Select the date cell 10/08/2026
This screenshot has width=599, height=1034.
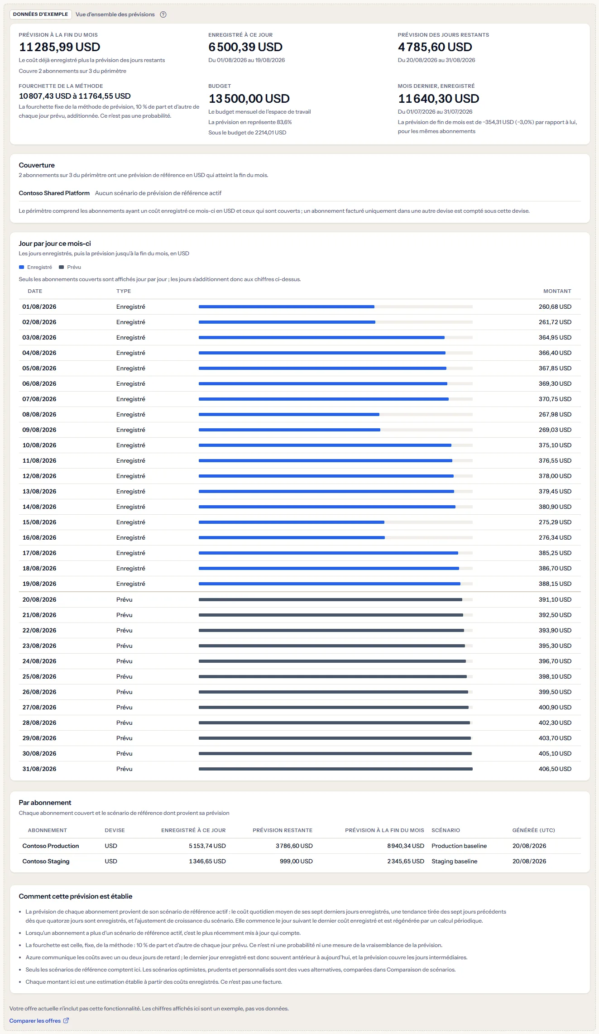(x=39, y=445)
